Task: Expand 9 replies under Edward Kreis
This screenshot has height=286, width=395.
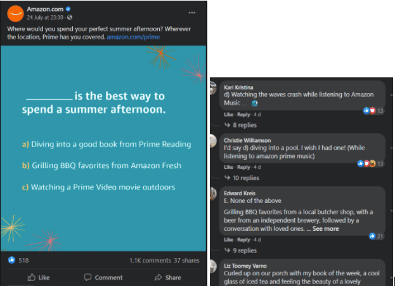Action: (x=240, y=250)
